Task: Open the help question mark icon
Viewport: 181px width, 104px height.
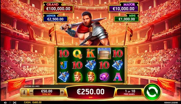Action: coord(10,102)
